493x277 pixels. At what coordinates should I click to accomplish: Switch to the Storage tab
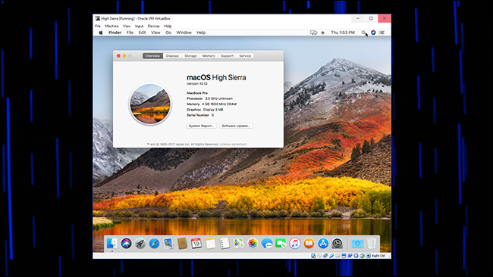point(190,56)
